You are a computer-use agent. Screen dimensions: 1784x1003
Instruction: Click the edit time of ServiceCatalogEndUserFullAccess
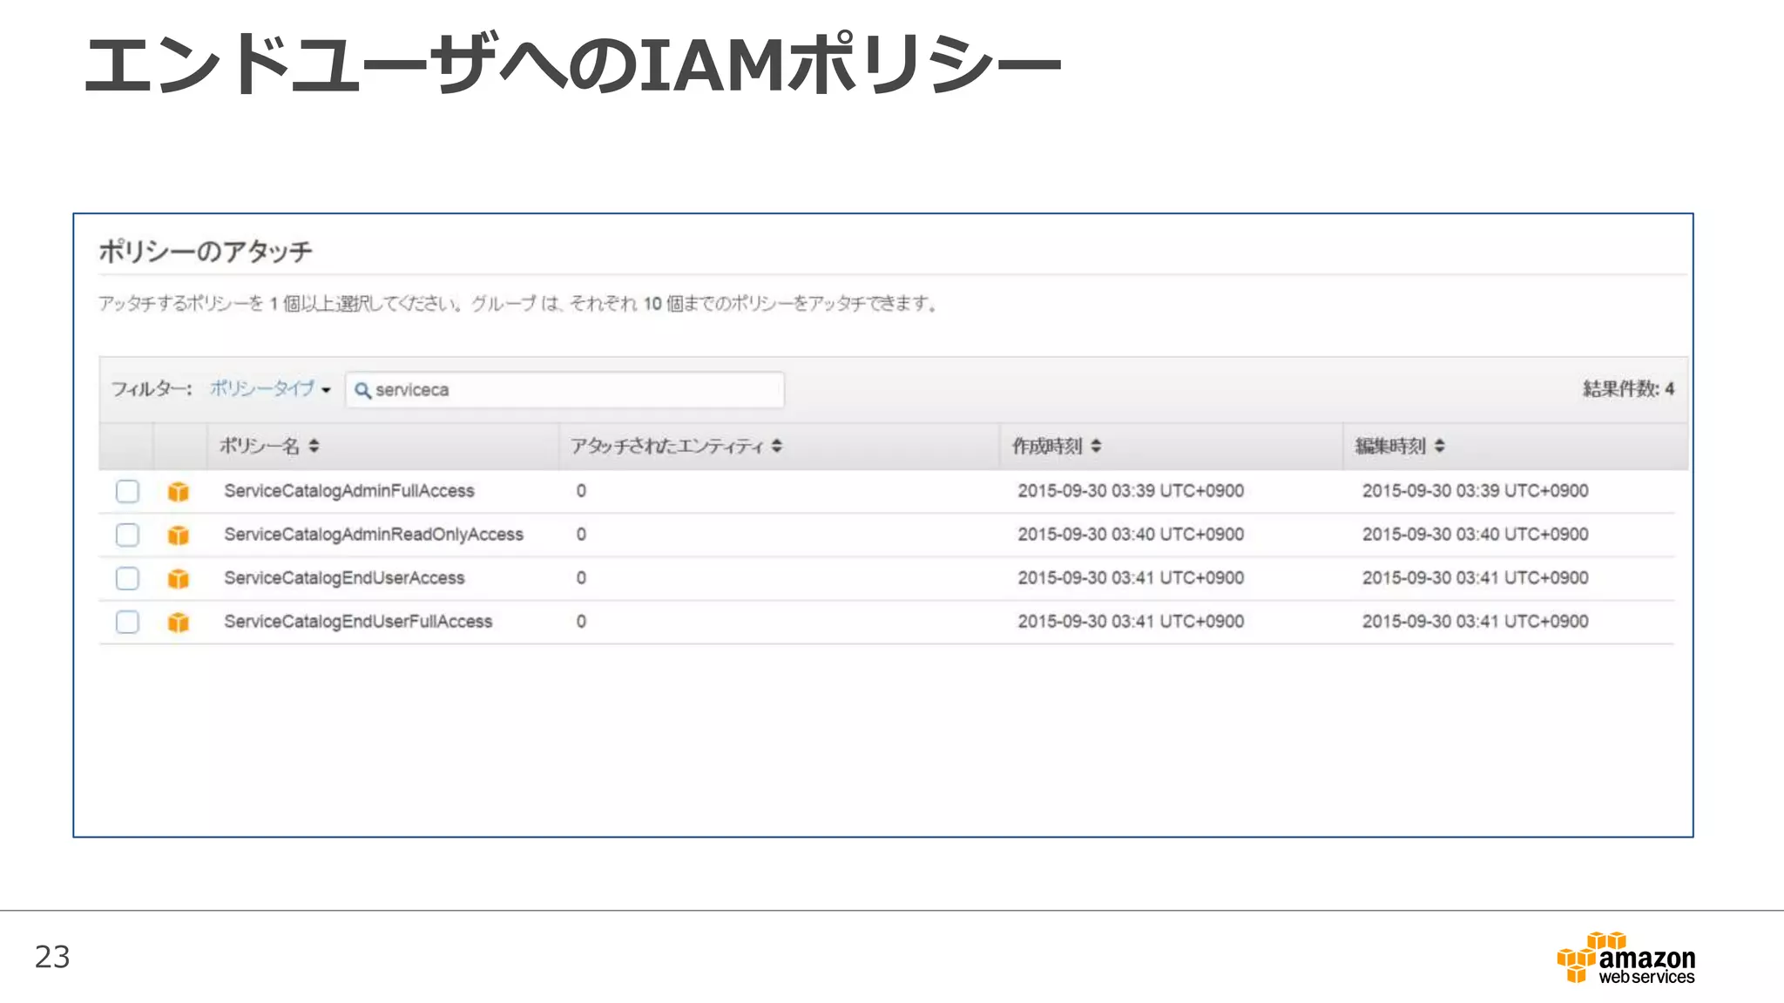click(1476, 622)
